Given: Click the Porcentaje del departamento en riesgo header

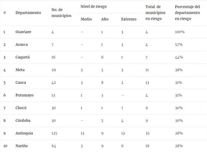Looking at the screenshot, I should 187,13.
